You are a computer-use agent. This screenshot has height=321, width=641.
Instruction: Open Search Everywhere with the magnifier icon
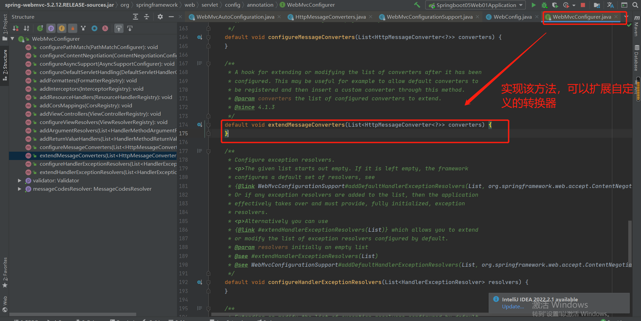point(635,5)
